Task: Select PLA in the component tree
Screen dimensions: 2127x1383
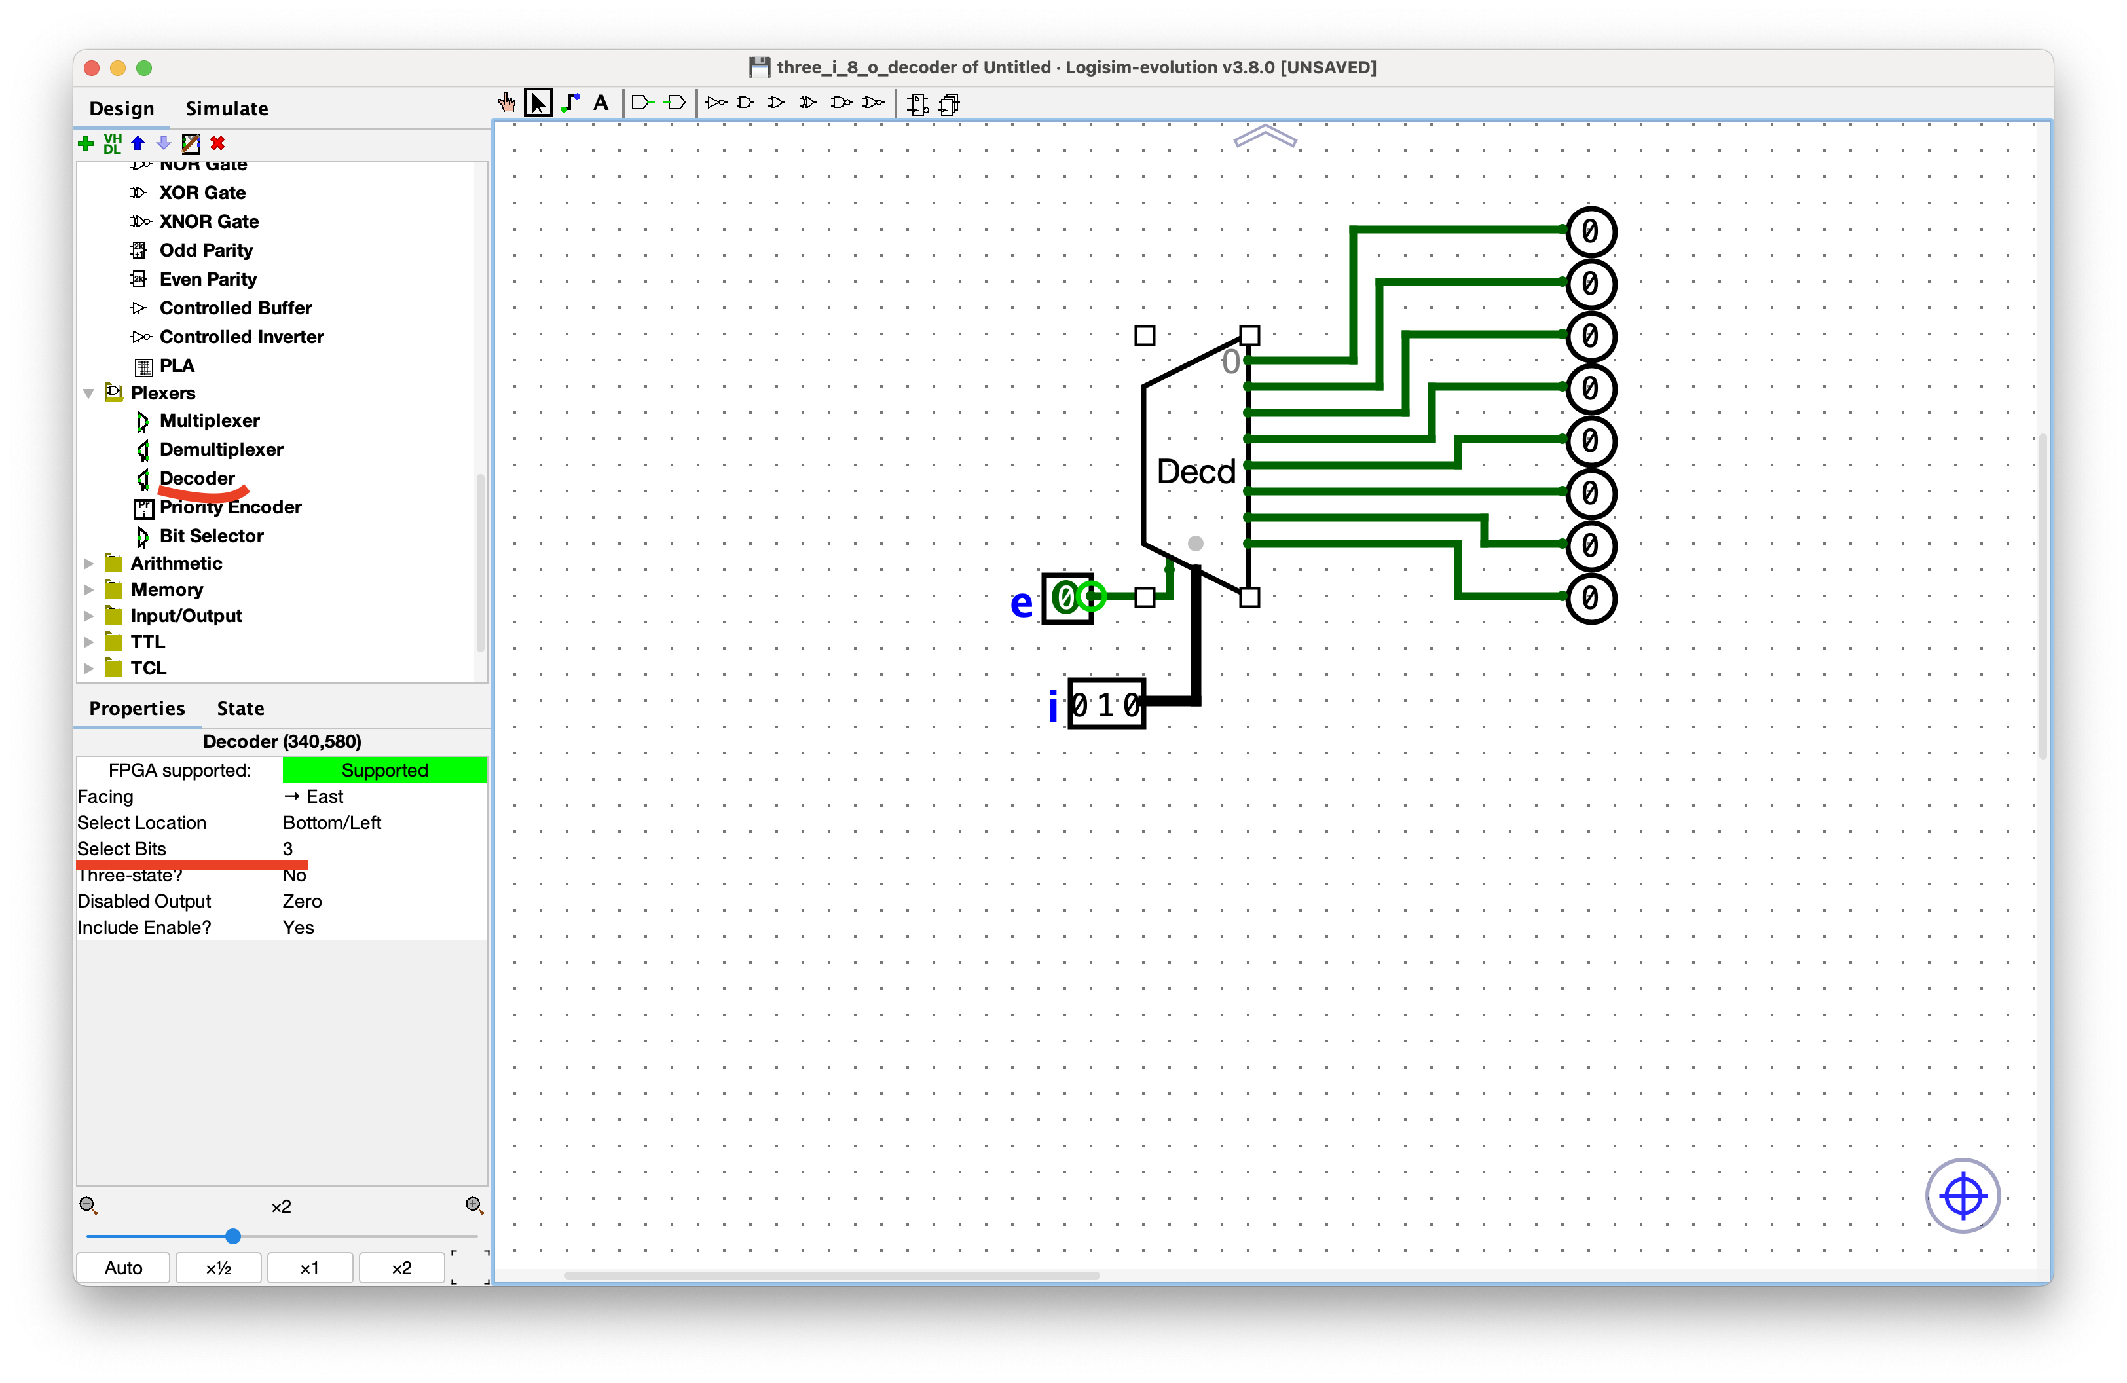Action: (x=176, y=365)
